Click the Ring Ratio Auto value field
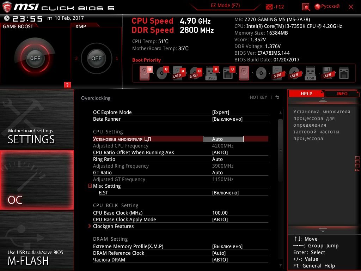This screenshot has width=361, height=271. (x=217, y=159)
